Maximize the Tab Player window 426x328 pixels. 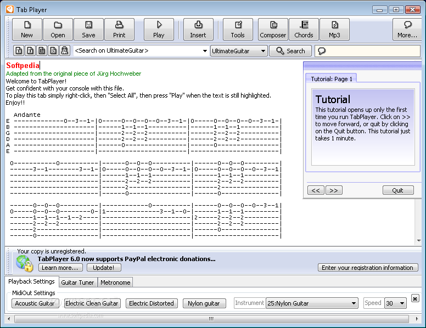(396, 10)
